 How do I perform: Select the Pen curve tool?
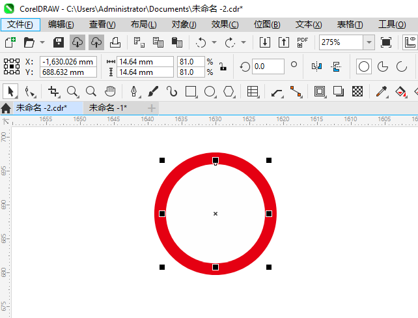click(x=134, y=91)
